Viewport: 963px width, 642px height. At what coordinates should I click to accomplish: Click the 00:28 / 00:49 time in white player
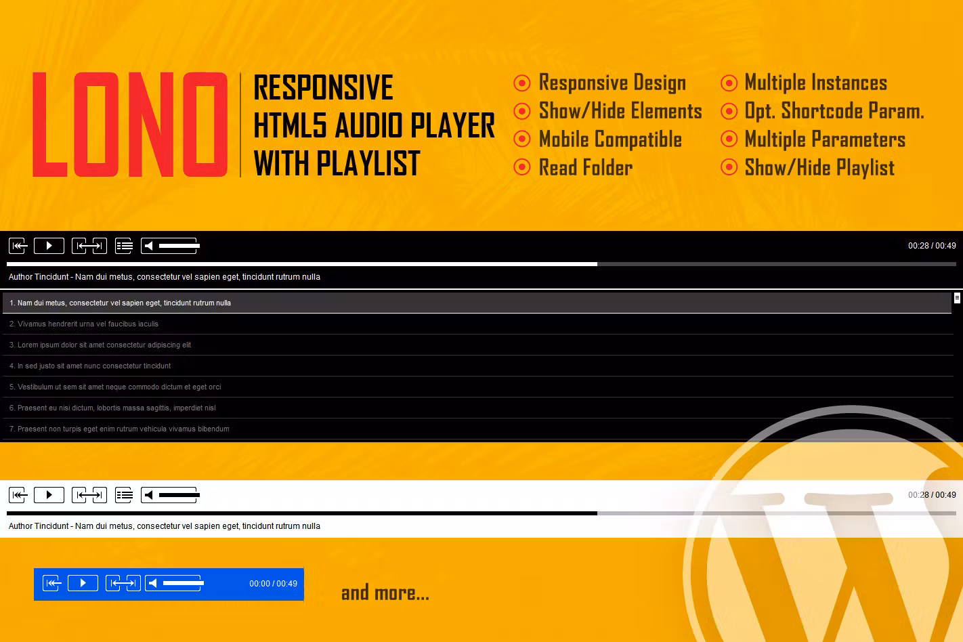point(932,495)
